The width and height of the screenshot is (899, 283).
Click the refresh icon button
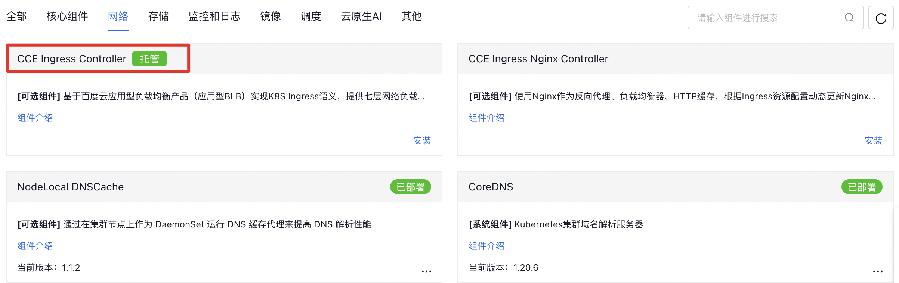tap(881, 18)
